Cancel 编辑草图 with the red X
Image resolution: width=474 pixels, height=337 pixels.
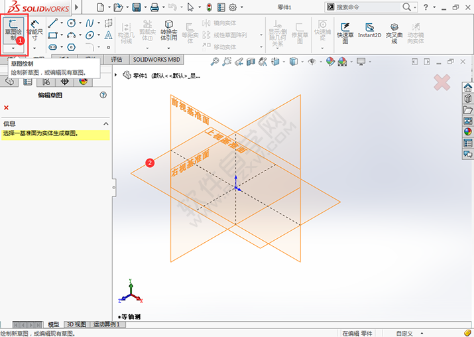[x=6, y=107]
